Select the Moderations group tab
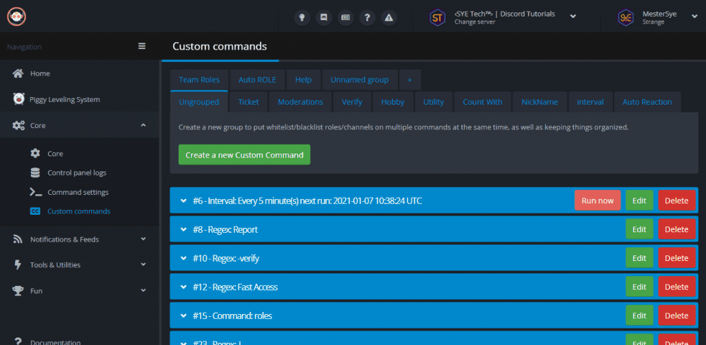 pyautogui.click(x=300, y=102)
